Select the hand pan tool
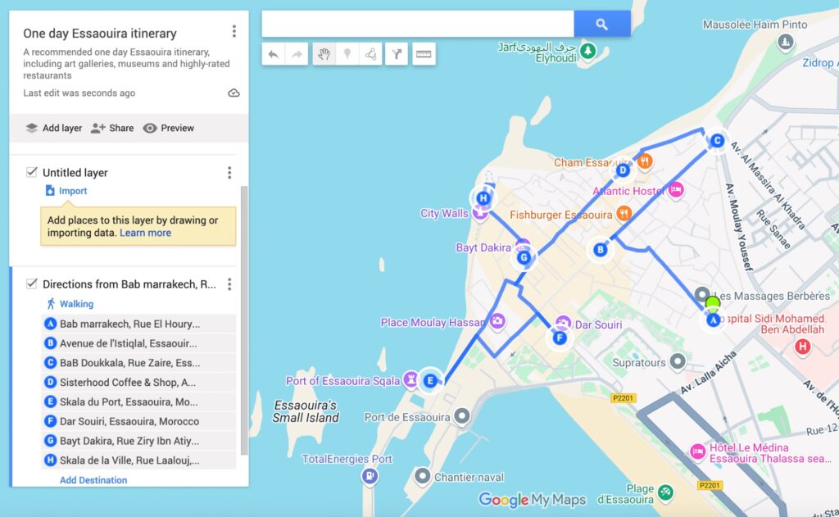Viewport: 839px width, 517px height. click(324, 54)
